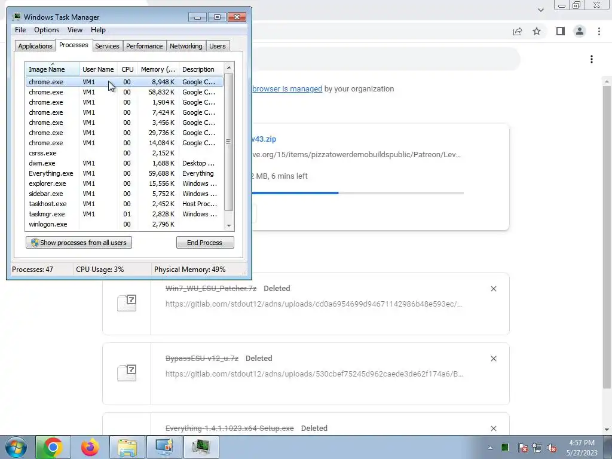Remove BypassESU-v12_u.7z from the list
This screenshot has width=612, height=459.
tap(493, 359)
